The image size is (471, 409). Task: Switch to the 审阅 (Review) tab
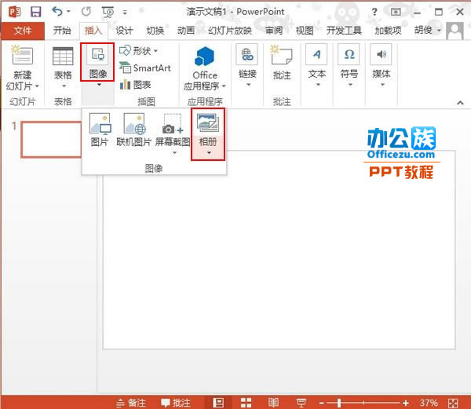[x=274, y=31]
